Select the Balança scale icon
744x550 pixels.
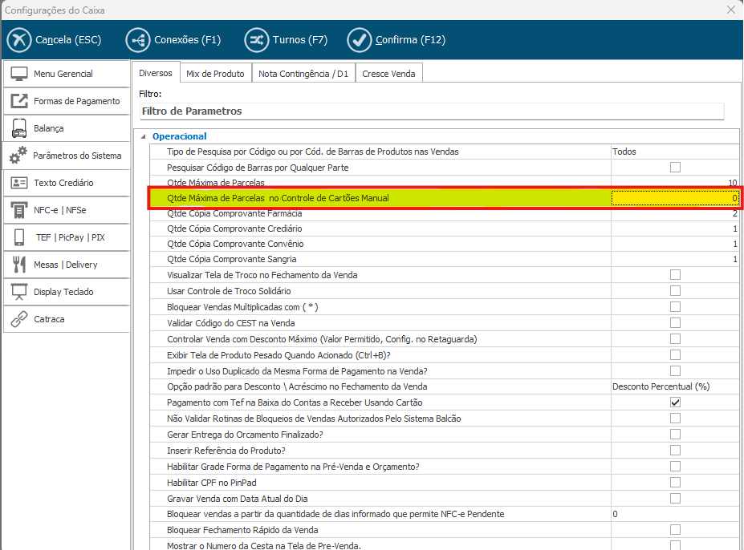(x=19, y=128)
